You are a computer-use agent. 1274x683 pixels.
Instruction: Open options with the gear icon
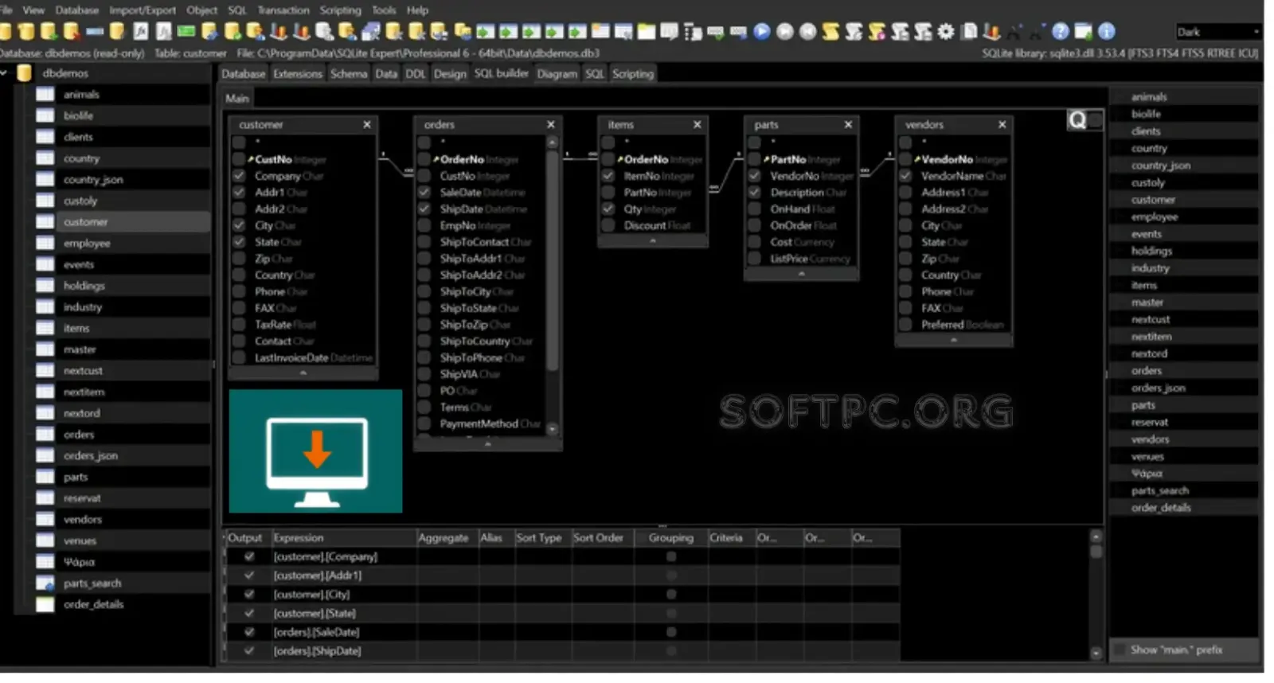[x=945, y=32]
